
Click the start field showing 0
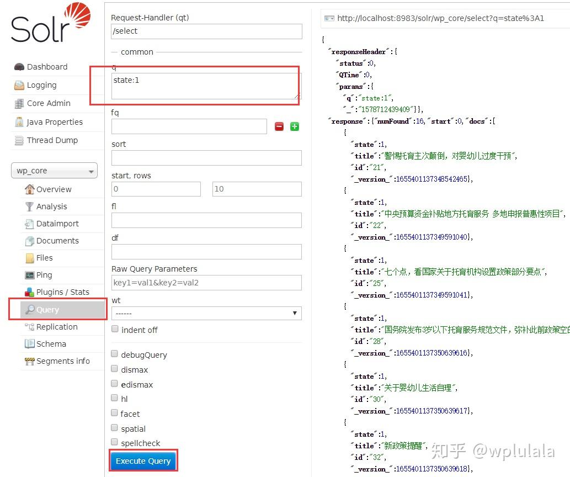[x=156, y=189]
